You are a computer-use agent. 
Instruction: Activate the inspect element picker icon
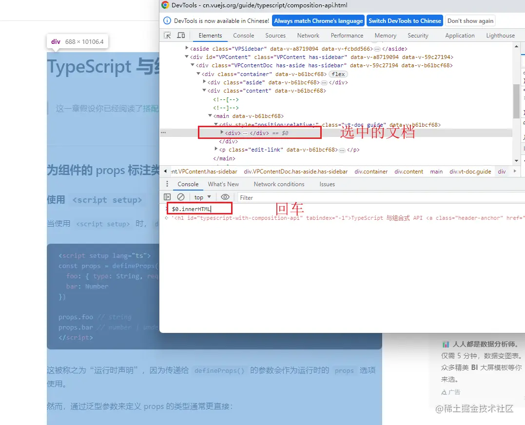coord(167,36)
